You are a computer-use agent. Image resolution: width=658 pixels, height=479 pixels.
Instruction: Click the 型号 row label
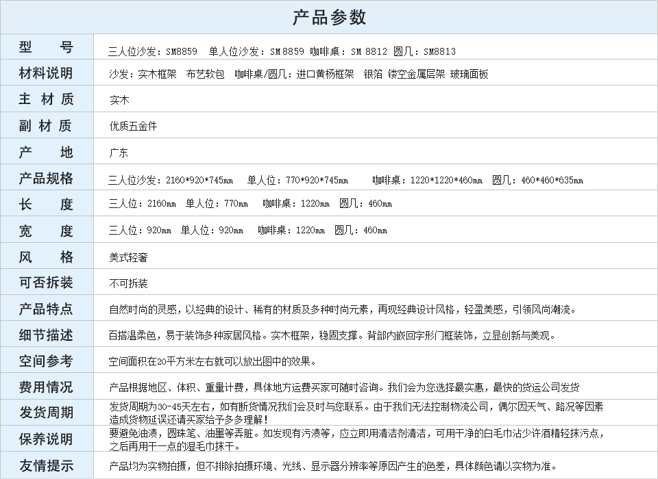click(x=46, y=48)
